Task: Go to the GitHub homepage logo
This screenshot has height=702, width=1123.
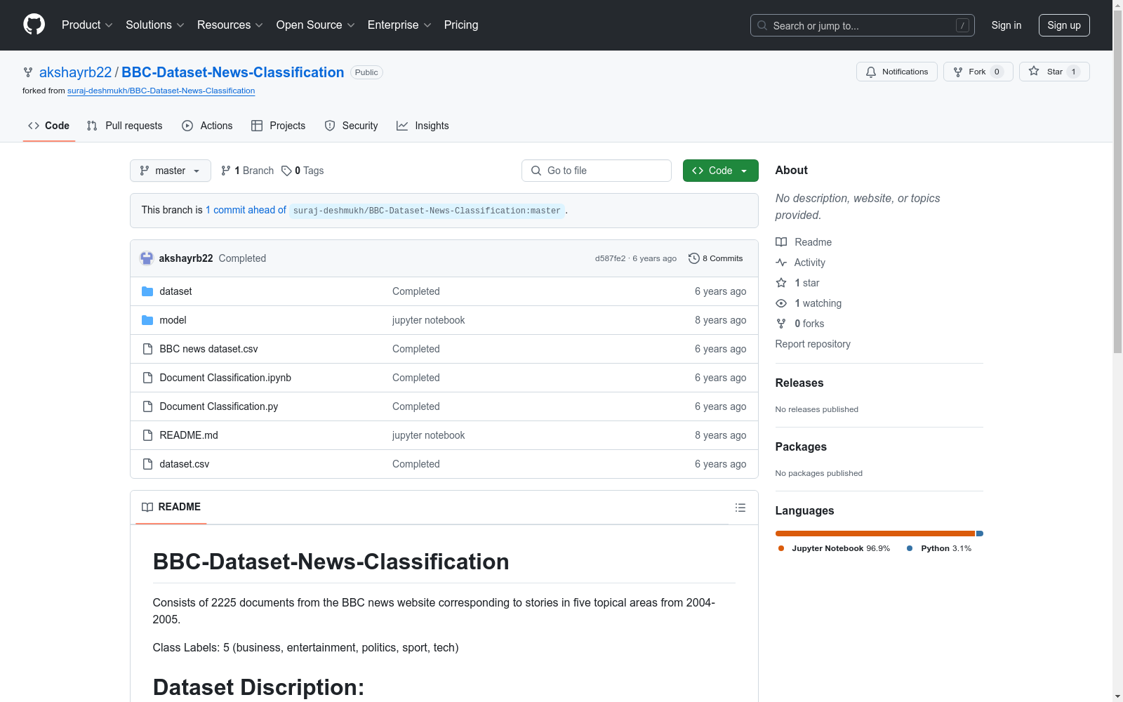Action: pos(34,25)
